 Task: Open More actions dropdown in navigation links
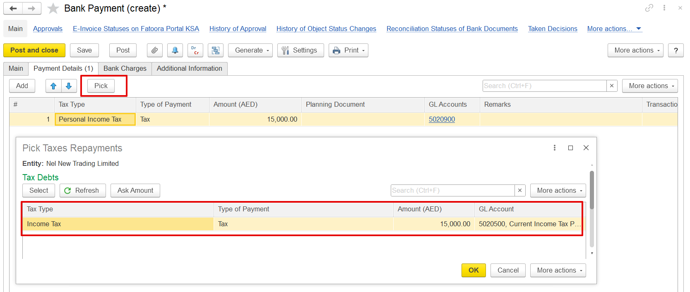point(614,29)
